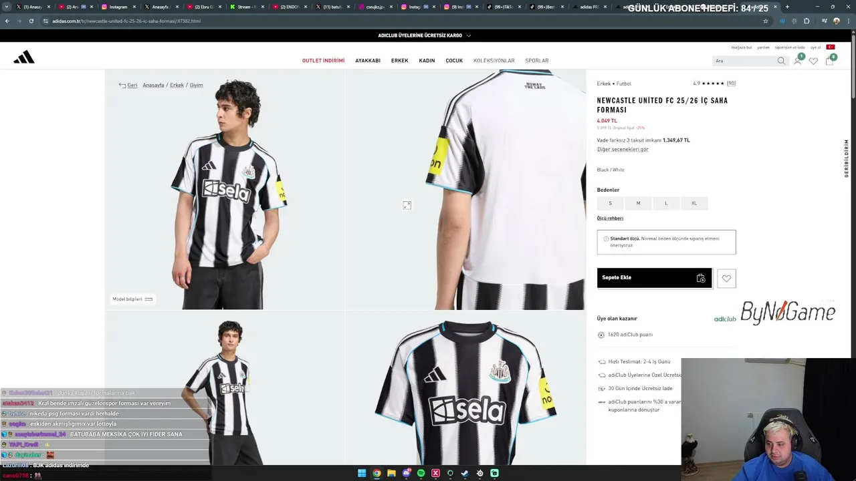Go to Erkek breadcrumb
The width and height of the screenshot is (856, 481).
(177, 86)
